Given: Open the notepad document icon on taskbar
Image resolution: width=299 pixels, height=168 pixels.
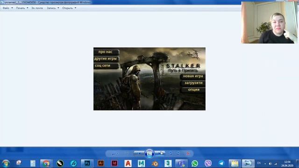Looking at the screenshot, I should click(x=33, y=163).
